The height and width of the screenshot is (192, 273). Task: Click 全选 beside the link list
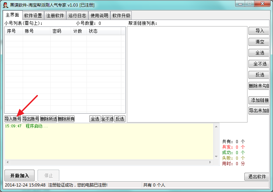pyautogui.click(x=259, y=53)
